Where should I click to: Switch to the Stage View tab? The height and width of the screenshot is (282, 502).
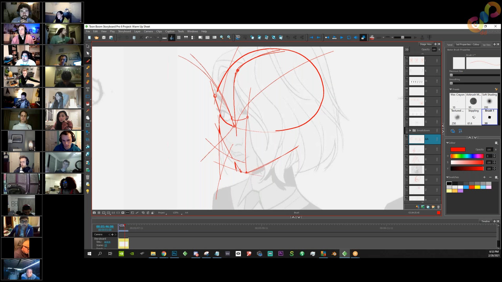(426, 44)
